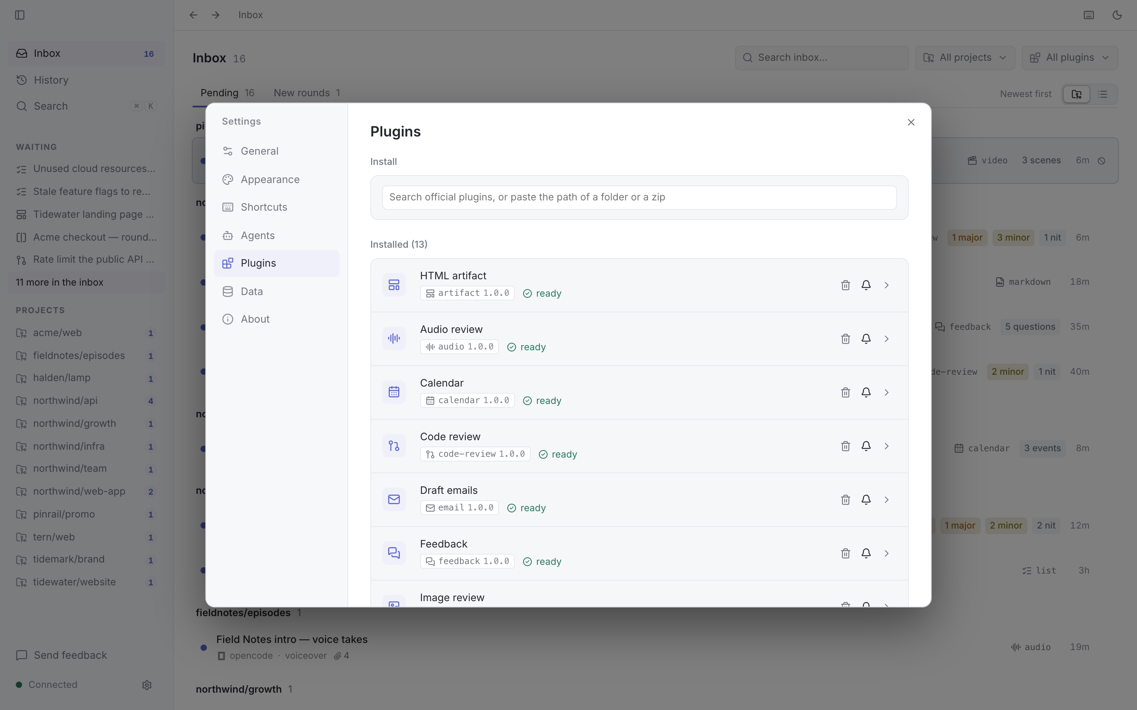
Task: Open History in the sidebar
Action: (86, 80)
